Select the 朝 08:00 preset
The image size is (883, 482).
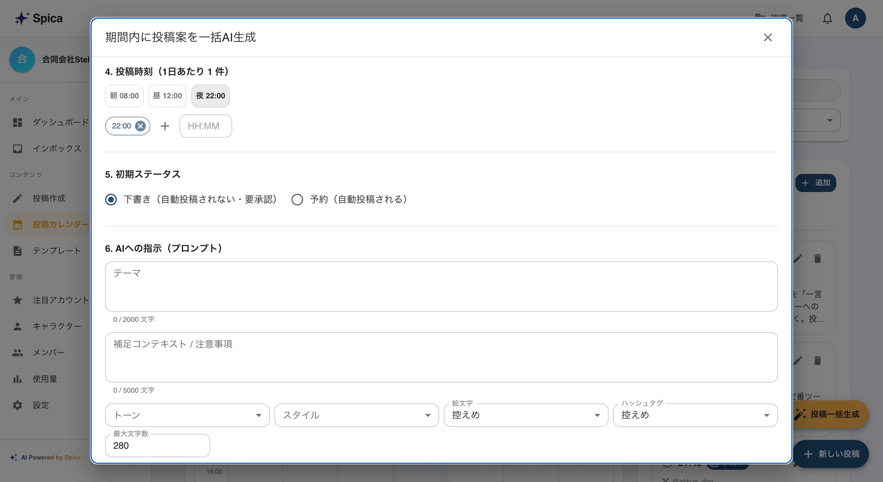point(124,96)
